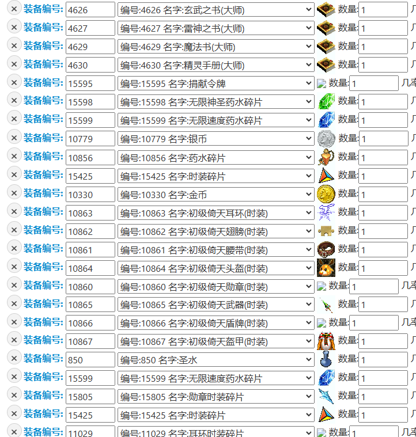Expand the 编号:10866 初级倚天盾牌 dropdown
416x437 pixels.
[x=216, y=323]
